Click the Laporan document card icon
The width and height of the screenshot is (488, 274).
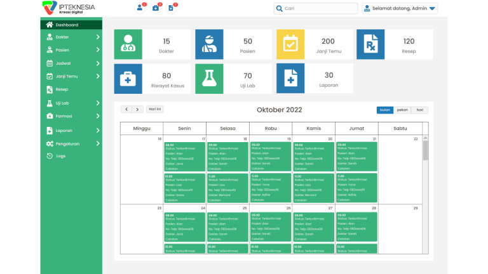pos(290,79)
